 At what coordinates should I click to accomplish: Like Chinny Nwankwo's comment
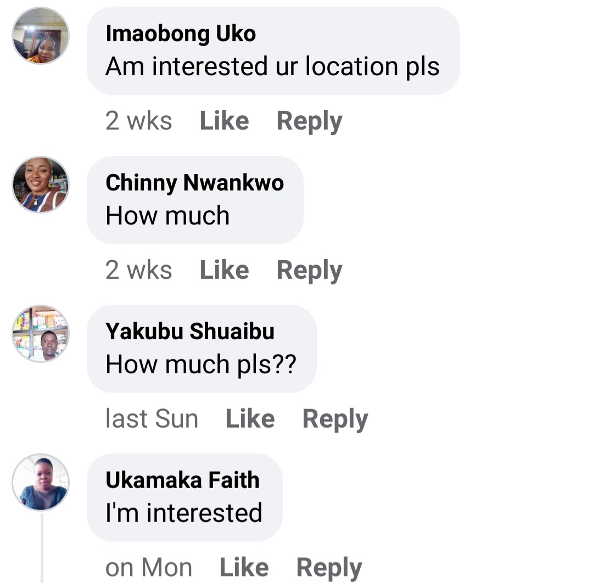point(224,270)
